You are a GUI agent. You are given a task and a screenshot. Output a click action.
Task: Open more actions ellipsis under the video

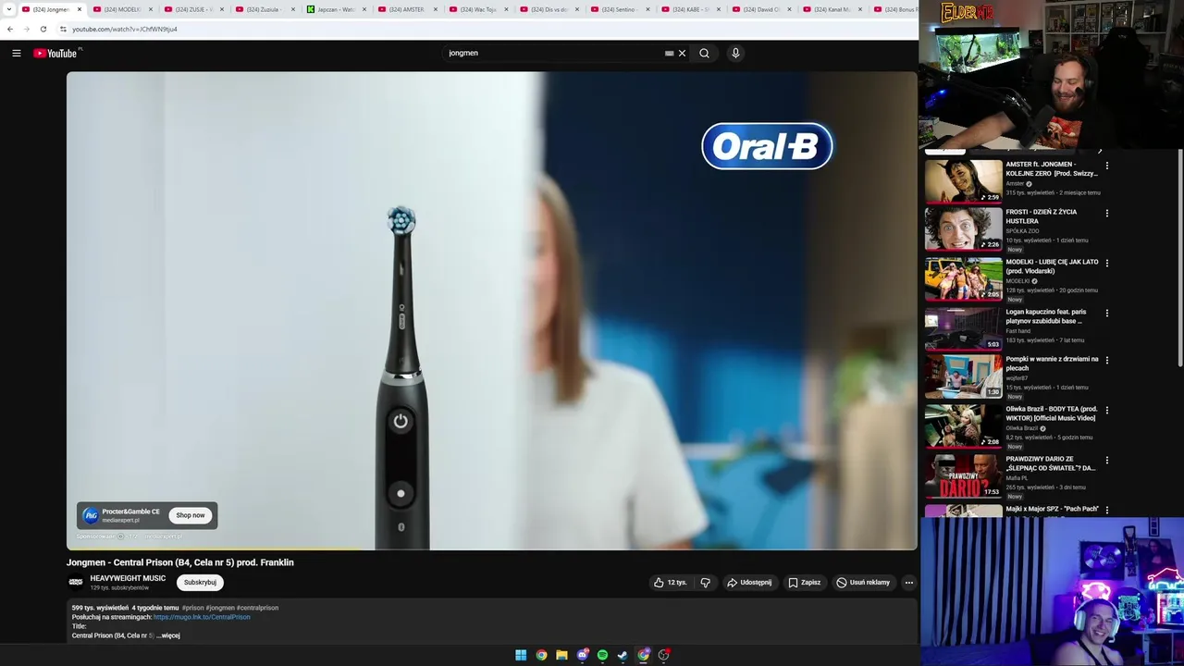pyautogui.click(x=909, y=583)
